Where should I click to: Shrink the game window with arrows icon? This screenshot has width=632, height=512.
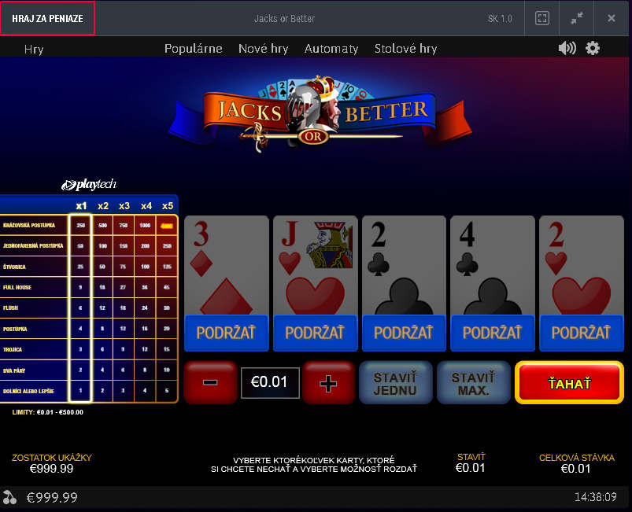pos(577,18)
